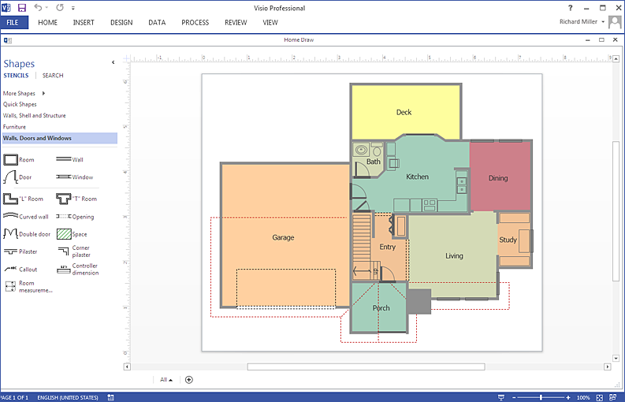The width and height of the screenshot is (625, 402).
Task: Switch to the INSERT ribbon tab
Action: [84, 22]
